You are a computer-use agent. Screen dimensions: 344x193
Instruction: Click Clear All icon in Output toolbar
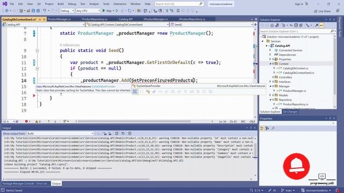117,133
